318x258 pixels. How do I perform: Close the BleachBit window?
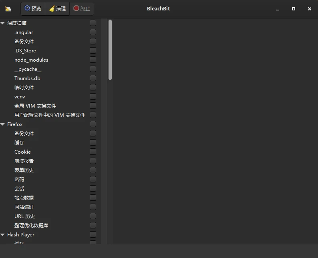310,9
